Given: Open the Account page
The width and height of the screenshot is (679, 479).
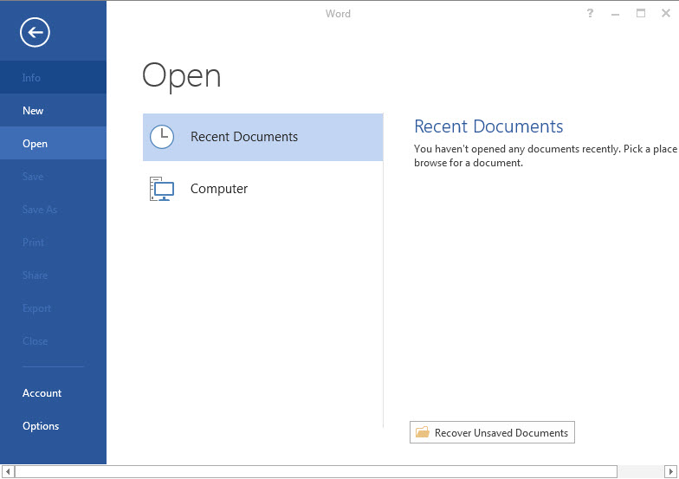Looking at the screenshot, I should tap(54, 393).
